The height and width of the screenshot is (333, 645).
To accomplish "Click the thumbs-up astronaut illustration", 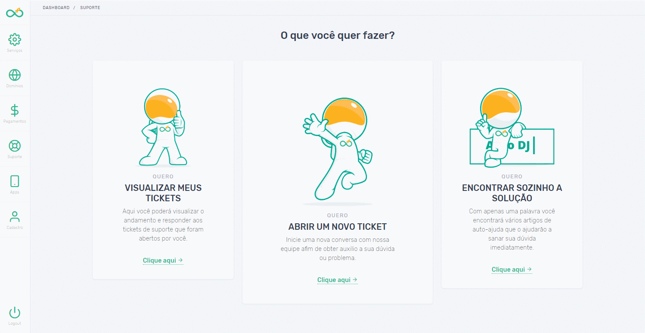I will click(x=163, y=127).
